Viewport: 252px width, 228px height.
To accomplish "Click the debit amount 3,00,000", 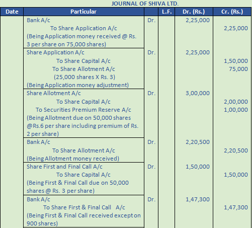I will 198,93.
